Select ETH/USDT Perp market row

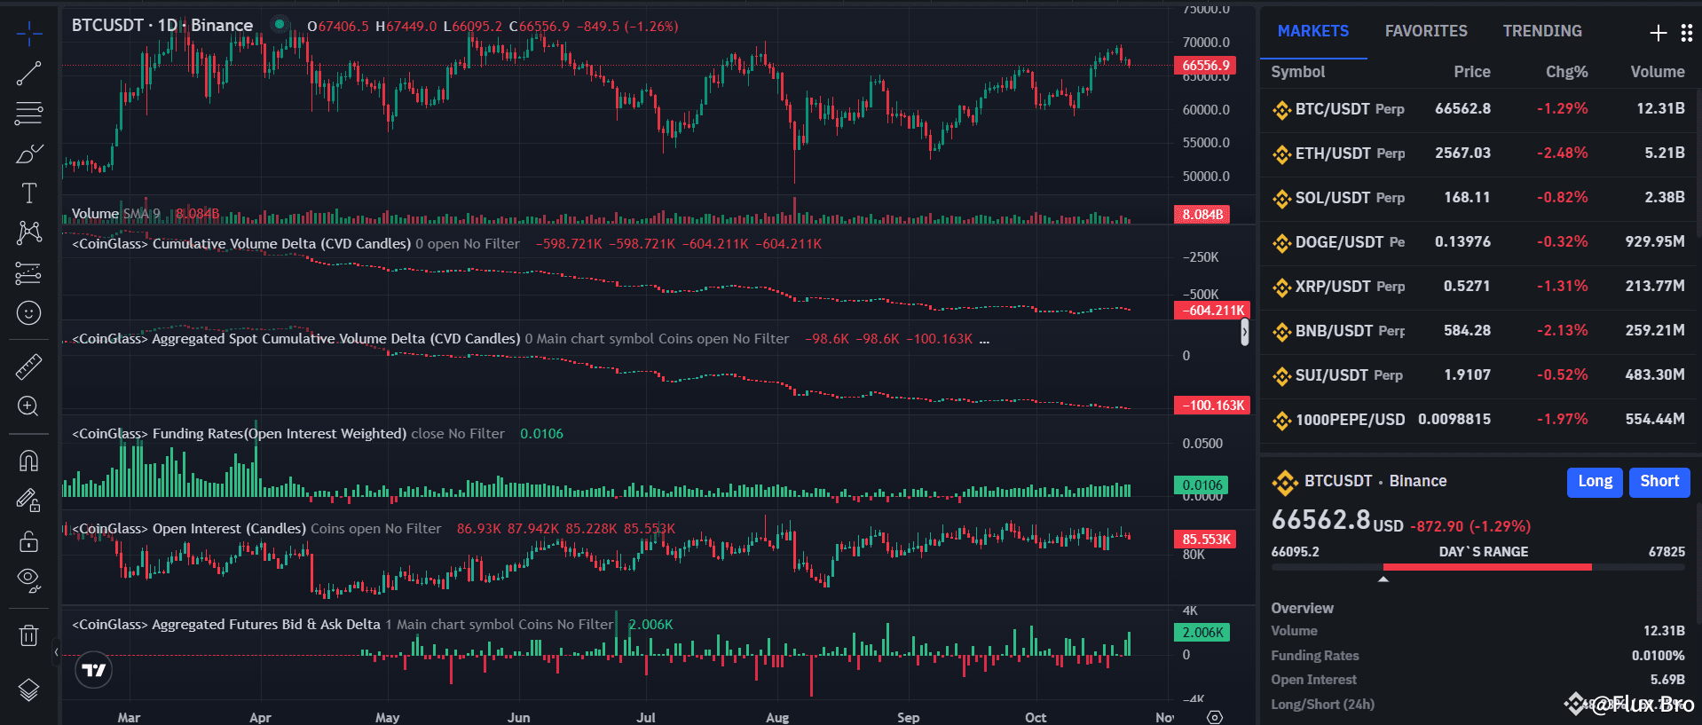1477,154
